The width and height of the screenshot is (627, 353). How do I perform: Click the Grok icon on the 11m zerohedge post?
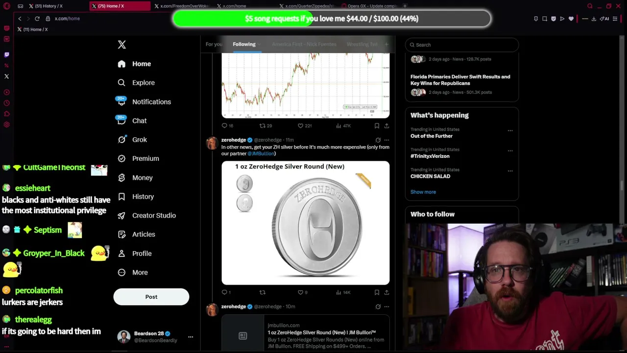[x=378, y=140]
